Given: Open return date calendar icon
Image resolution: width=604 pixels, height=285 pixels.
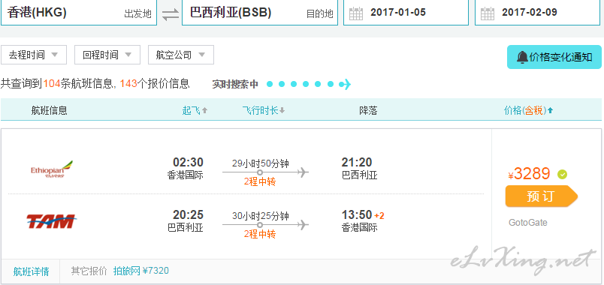Looking at the screenshot, I should pos(488,13).
